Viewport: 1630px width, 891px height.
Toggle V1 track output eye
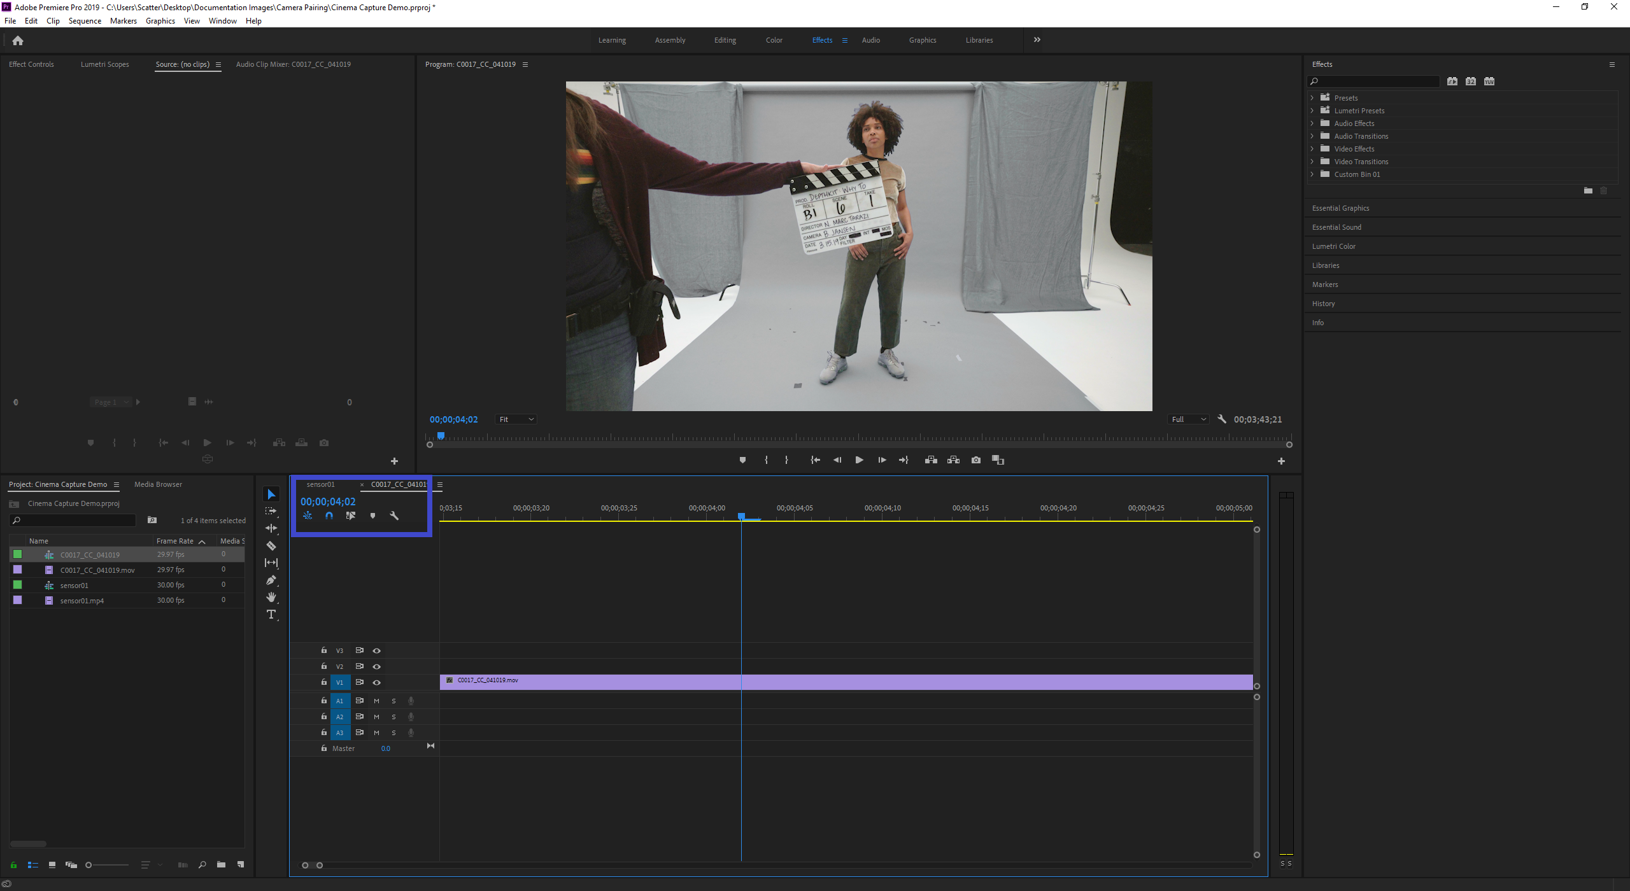coord(377,683)
